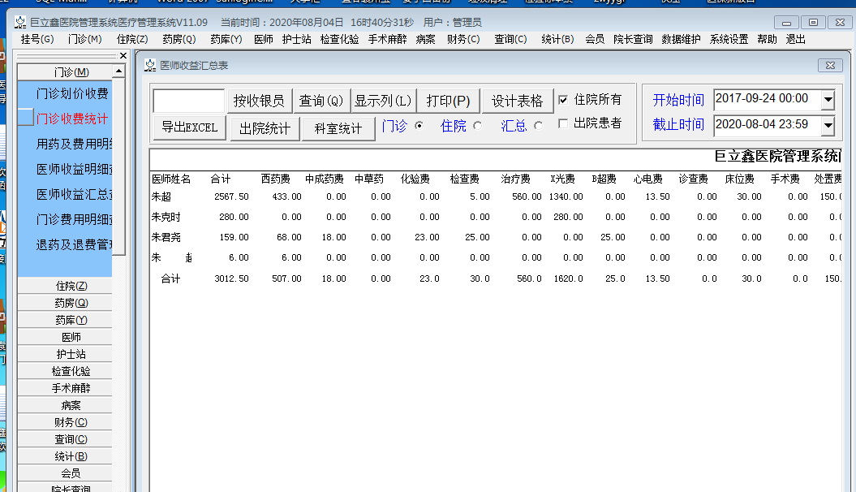856x492 pixels.
Task: Click the empty text box beside 按收银员
Action: point(188,100)
